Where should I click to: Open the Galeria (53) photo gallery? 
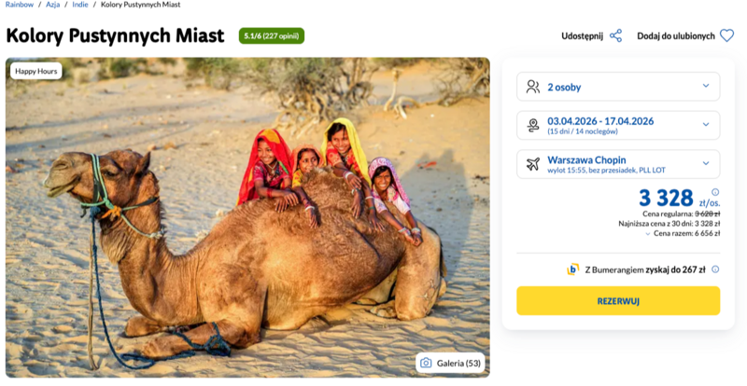450,363
